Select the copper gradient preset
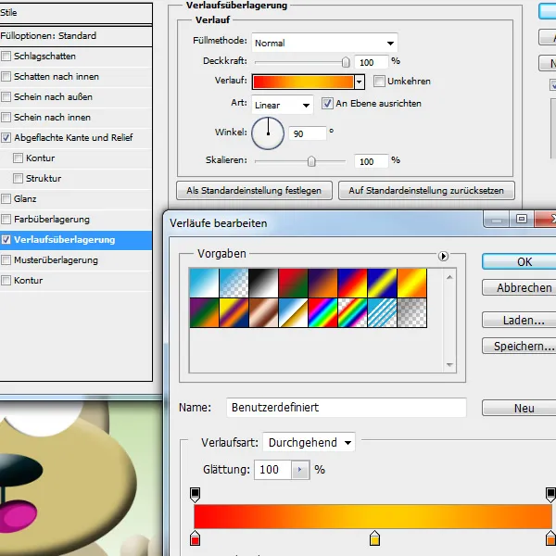Screen dimensions: 556x556 click(263, 313)
